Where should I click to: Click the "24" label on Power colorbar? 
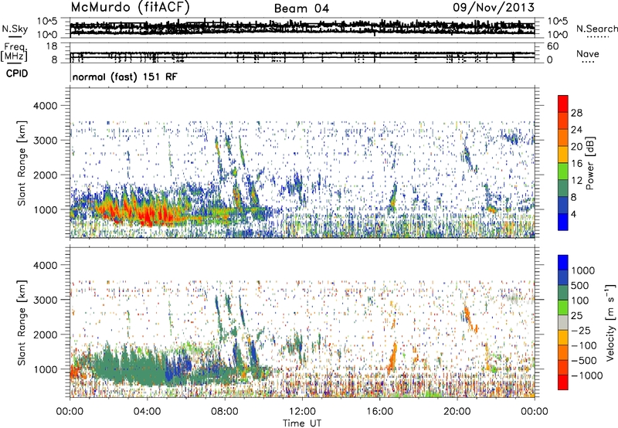(576, 130)
